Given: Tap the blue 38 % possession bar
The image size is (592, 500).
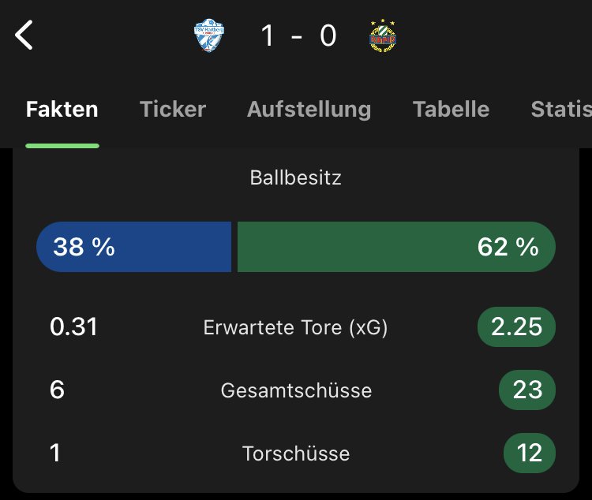Looking at the screenshot, I should pyautogui.click(x=134, y=247).
